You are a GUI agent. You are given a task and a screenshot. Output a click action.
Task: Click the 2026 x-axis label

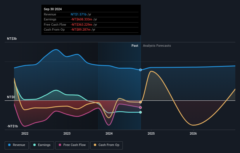point(193,133)
